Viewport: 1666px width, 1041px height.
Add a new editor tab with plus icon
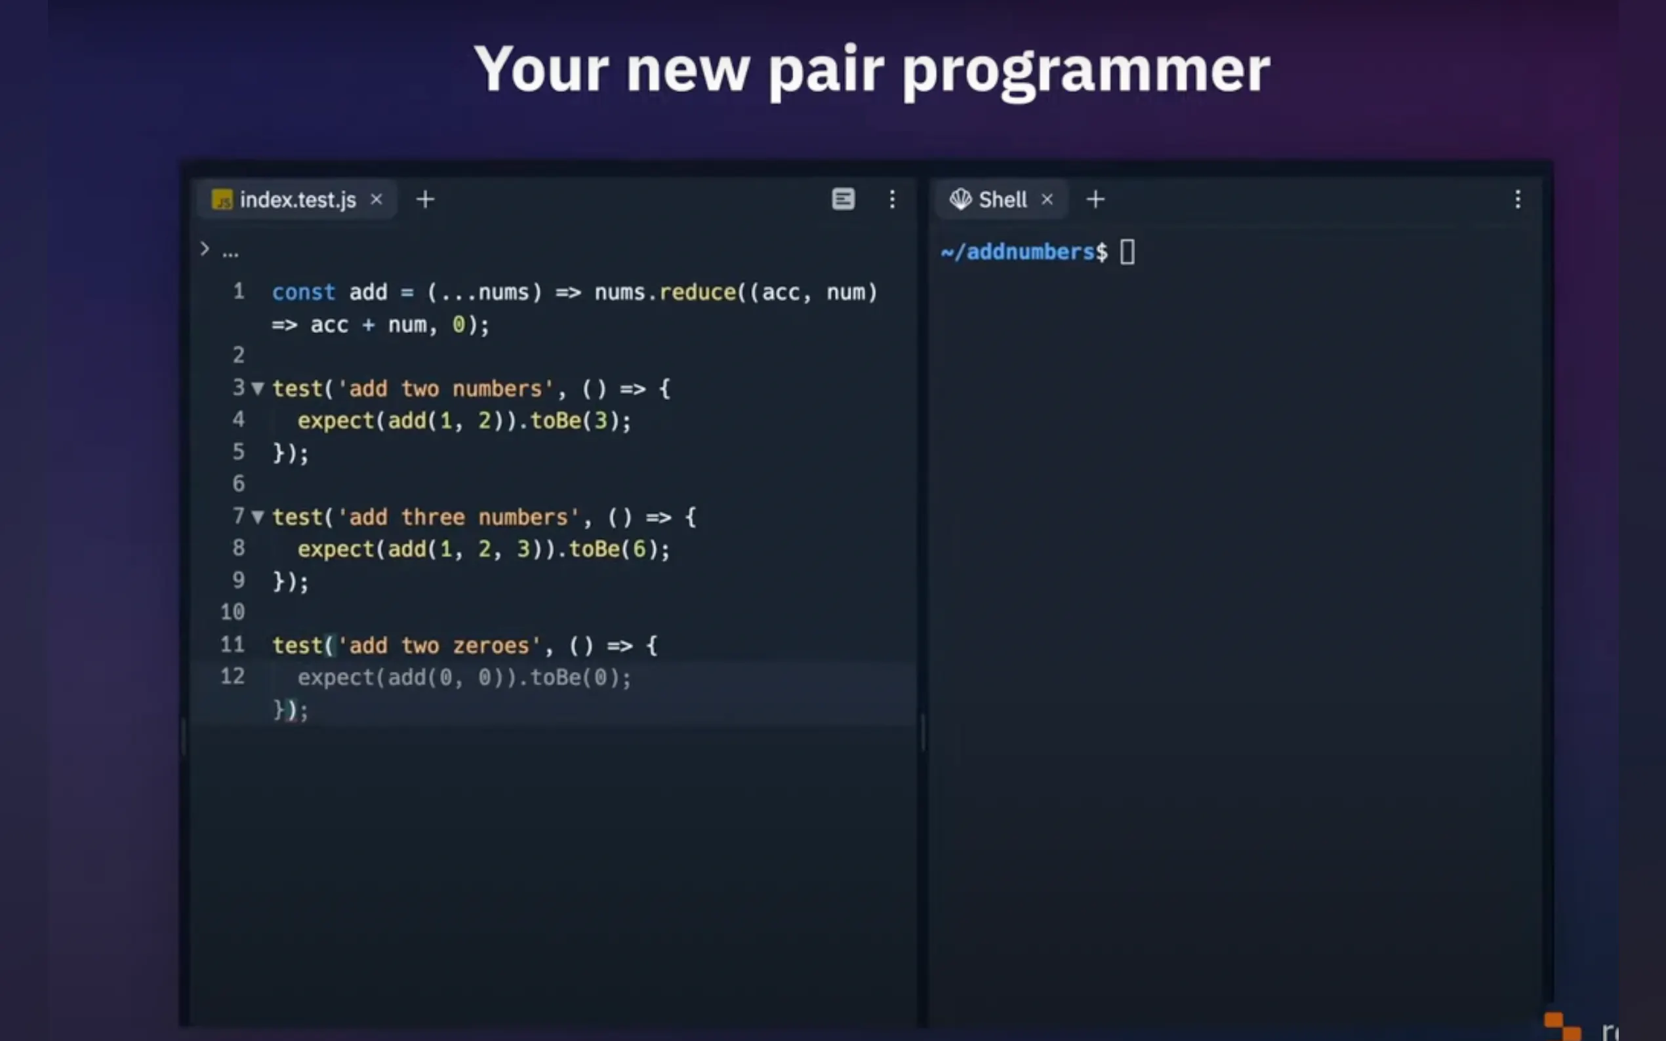point(426,200)
